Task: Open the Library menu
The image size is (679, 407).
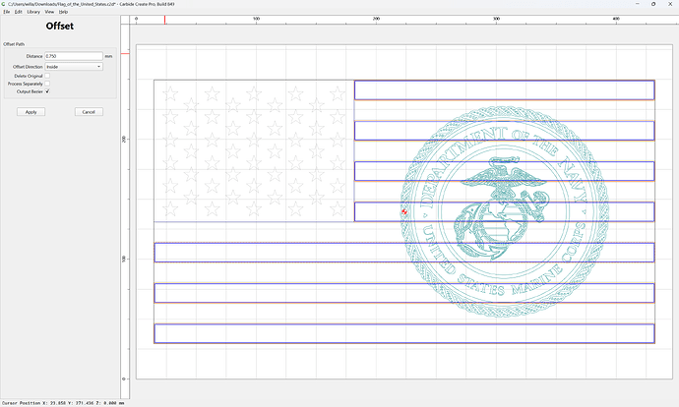Action: tap(33, 12)
